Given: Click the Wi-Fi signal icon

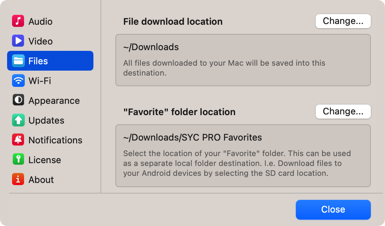Looking at the screenshot, I should point(18,81).
